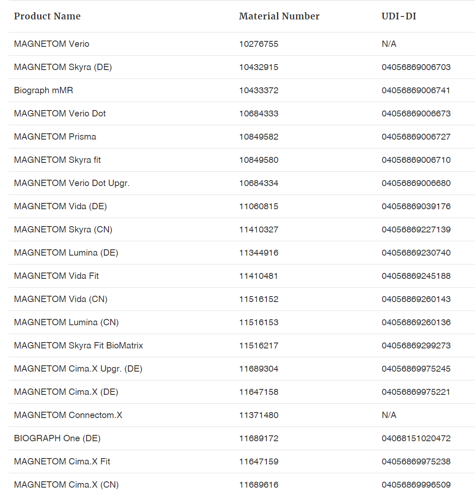The image size is (475, 491).
Task: Click the Product Name column header
Action: pos(47,16)
